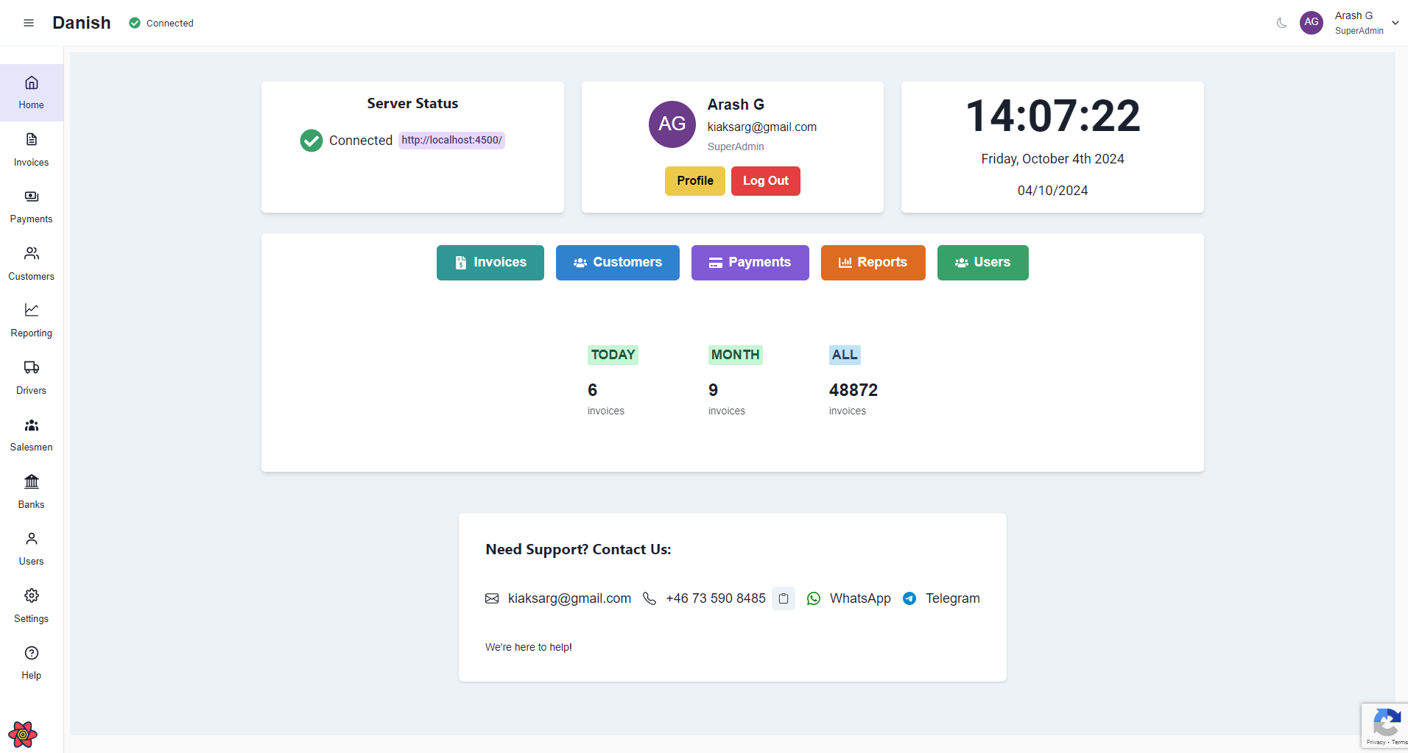Open the Telegram link

952,598
